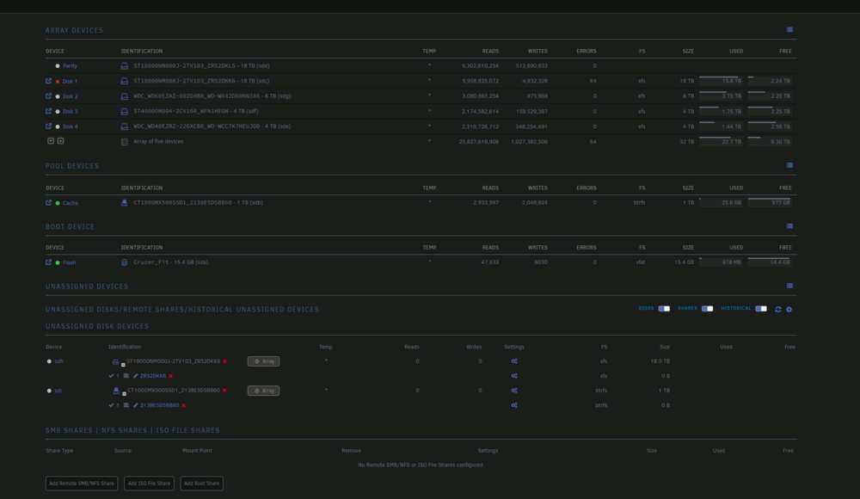Click file system check mark for ZR52DKK6

tap(111, 376)
